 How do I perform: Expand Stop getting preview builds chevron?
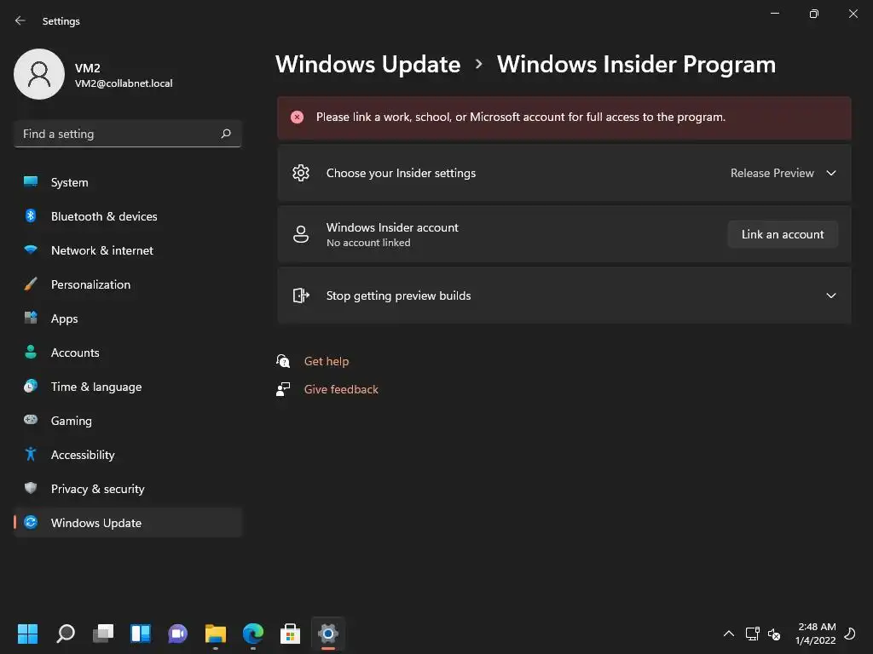click(x=831, y=295)
